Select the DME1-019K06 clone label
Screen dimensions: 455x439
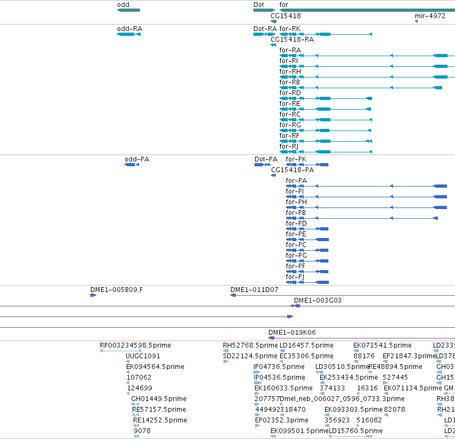coord(292,333)
